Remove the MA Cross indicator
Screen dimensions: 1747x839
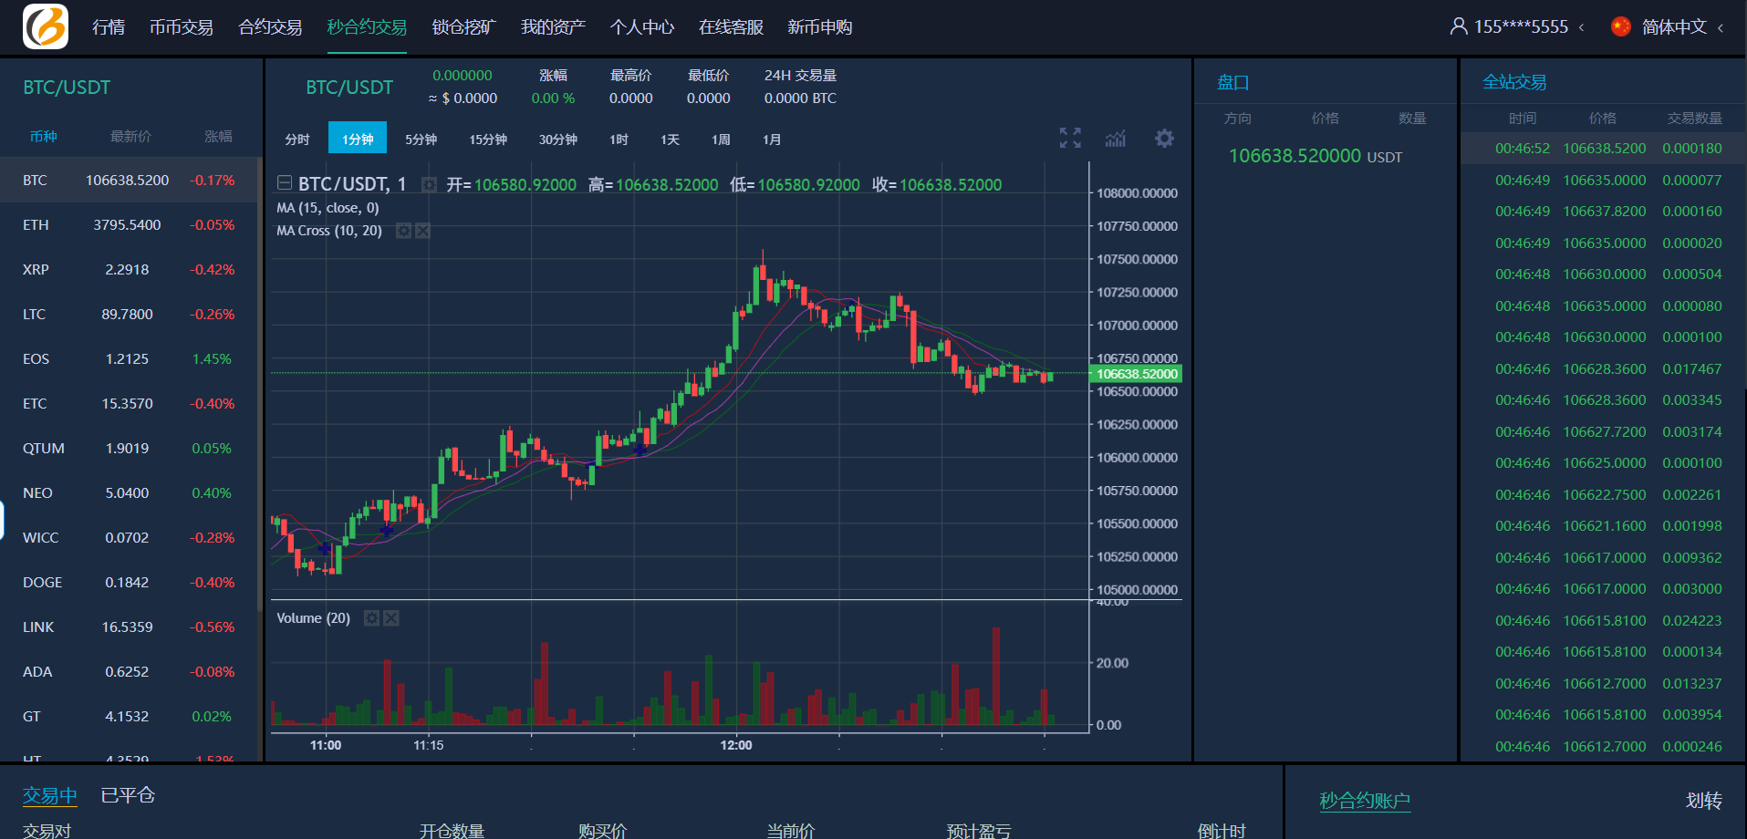coord(422,231)
